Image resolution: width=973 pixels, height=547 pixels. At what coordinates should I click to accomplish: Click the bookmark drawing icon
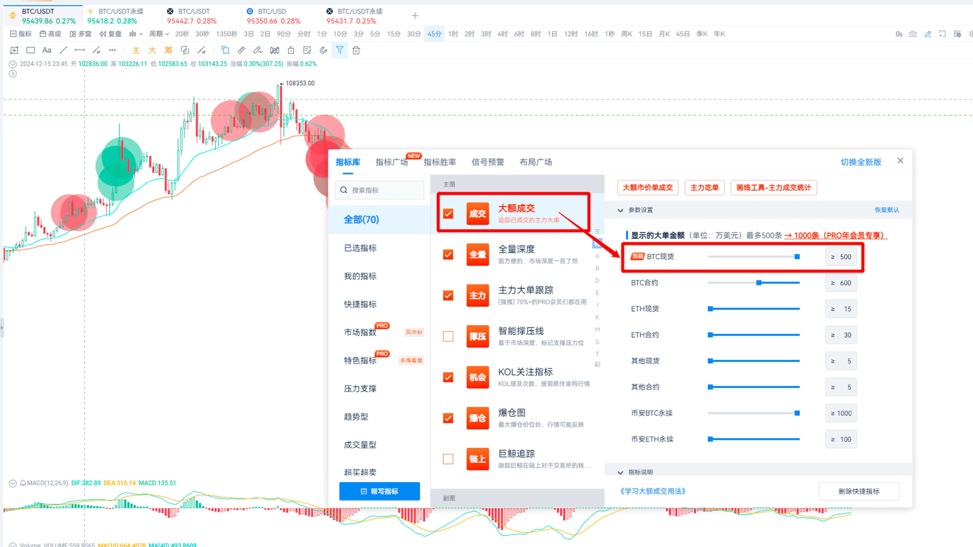pos(225,50)
